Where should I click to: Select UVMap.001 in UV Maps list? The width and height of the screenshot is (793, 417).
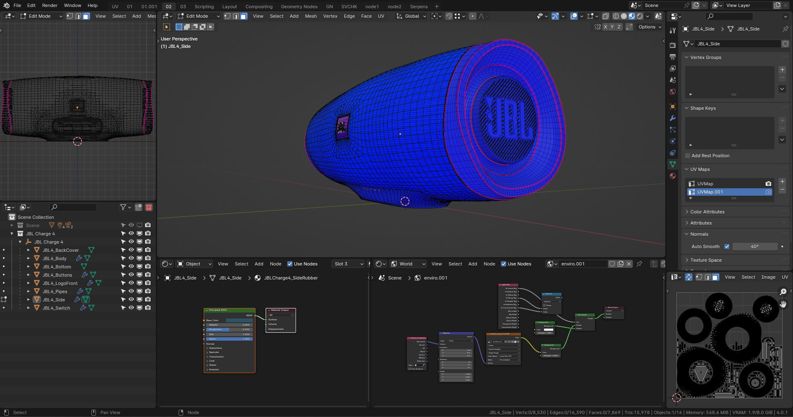pyautogui.click(x=730, y=192)
